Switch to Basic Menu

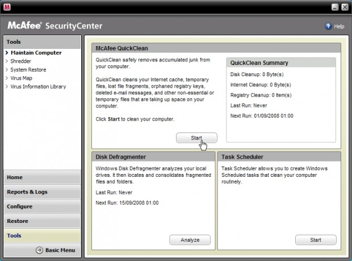point(56,250)
